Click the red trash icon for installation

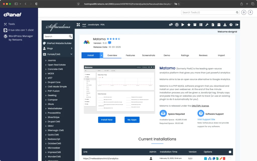pos(224,158)
